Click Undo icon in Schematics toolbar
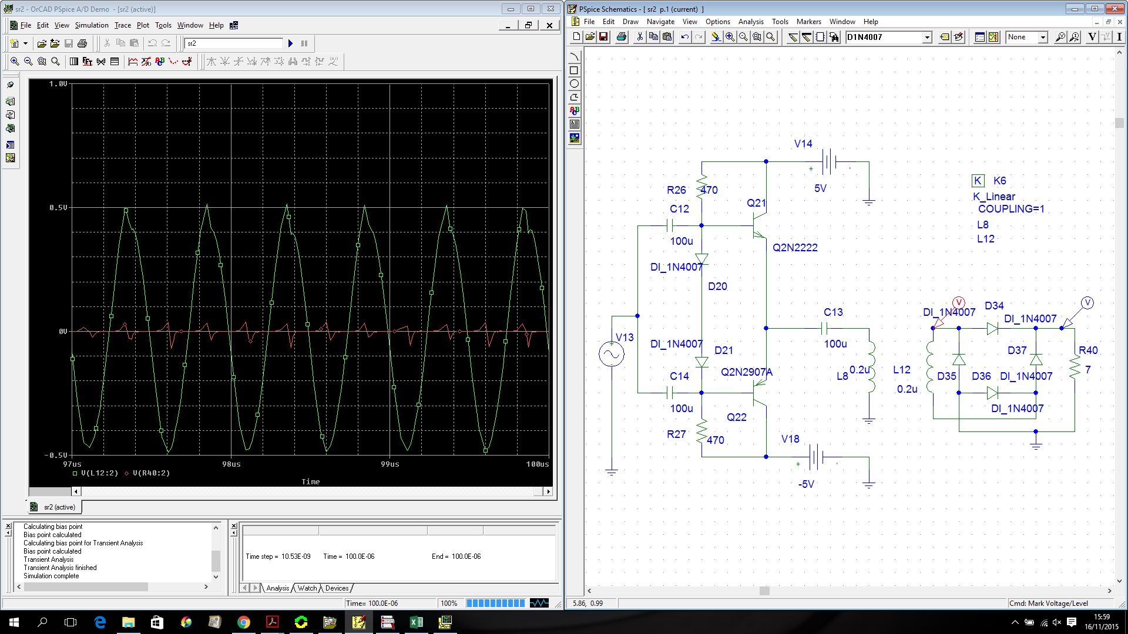The height and width of the screenshot is (634, 1128). coord(685,37)
